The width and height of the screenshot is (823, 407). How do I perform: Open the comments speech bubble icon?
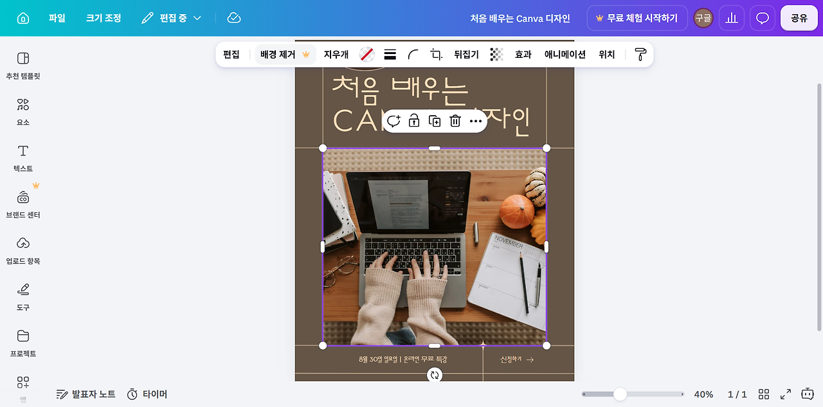tap(763, 18)
